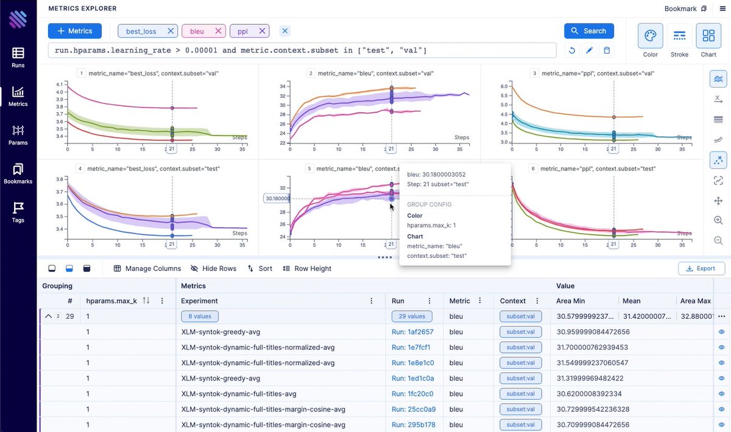Screen dimensions: 731x432
Task: Select the half-height table layout icon
Action: [x=69, y=268]
